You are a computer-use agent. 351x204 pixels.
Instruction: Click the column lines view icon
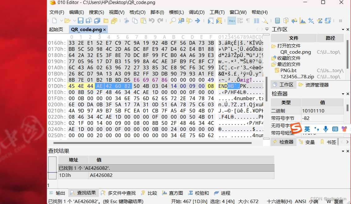[x=257, y=21]
